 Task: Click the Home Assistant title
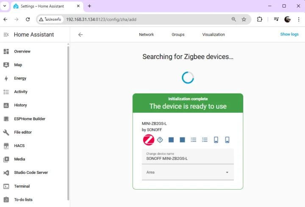click(34, 35)
